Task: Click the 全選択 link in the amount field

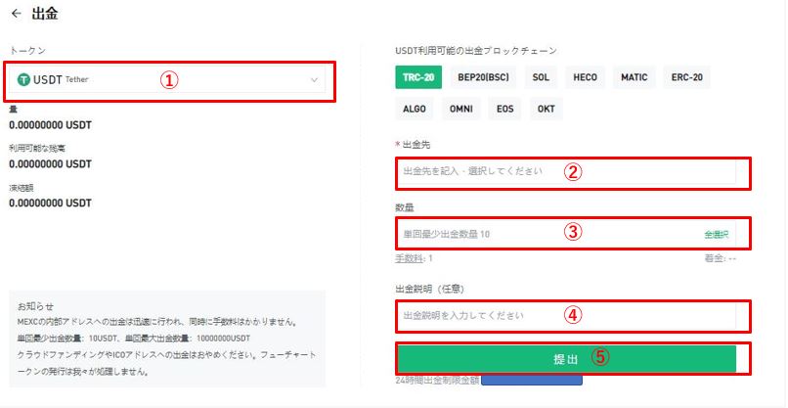Action: pos(716,235)
